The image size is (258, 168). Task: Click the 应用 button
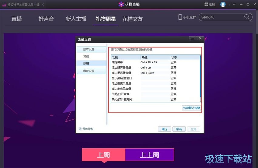tap(194, 129)
